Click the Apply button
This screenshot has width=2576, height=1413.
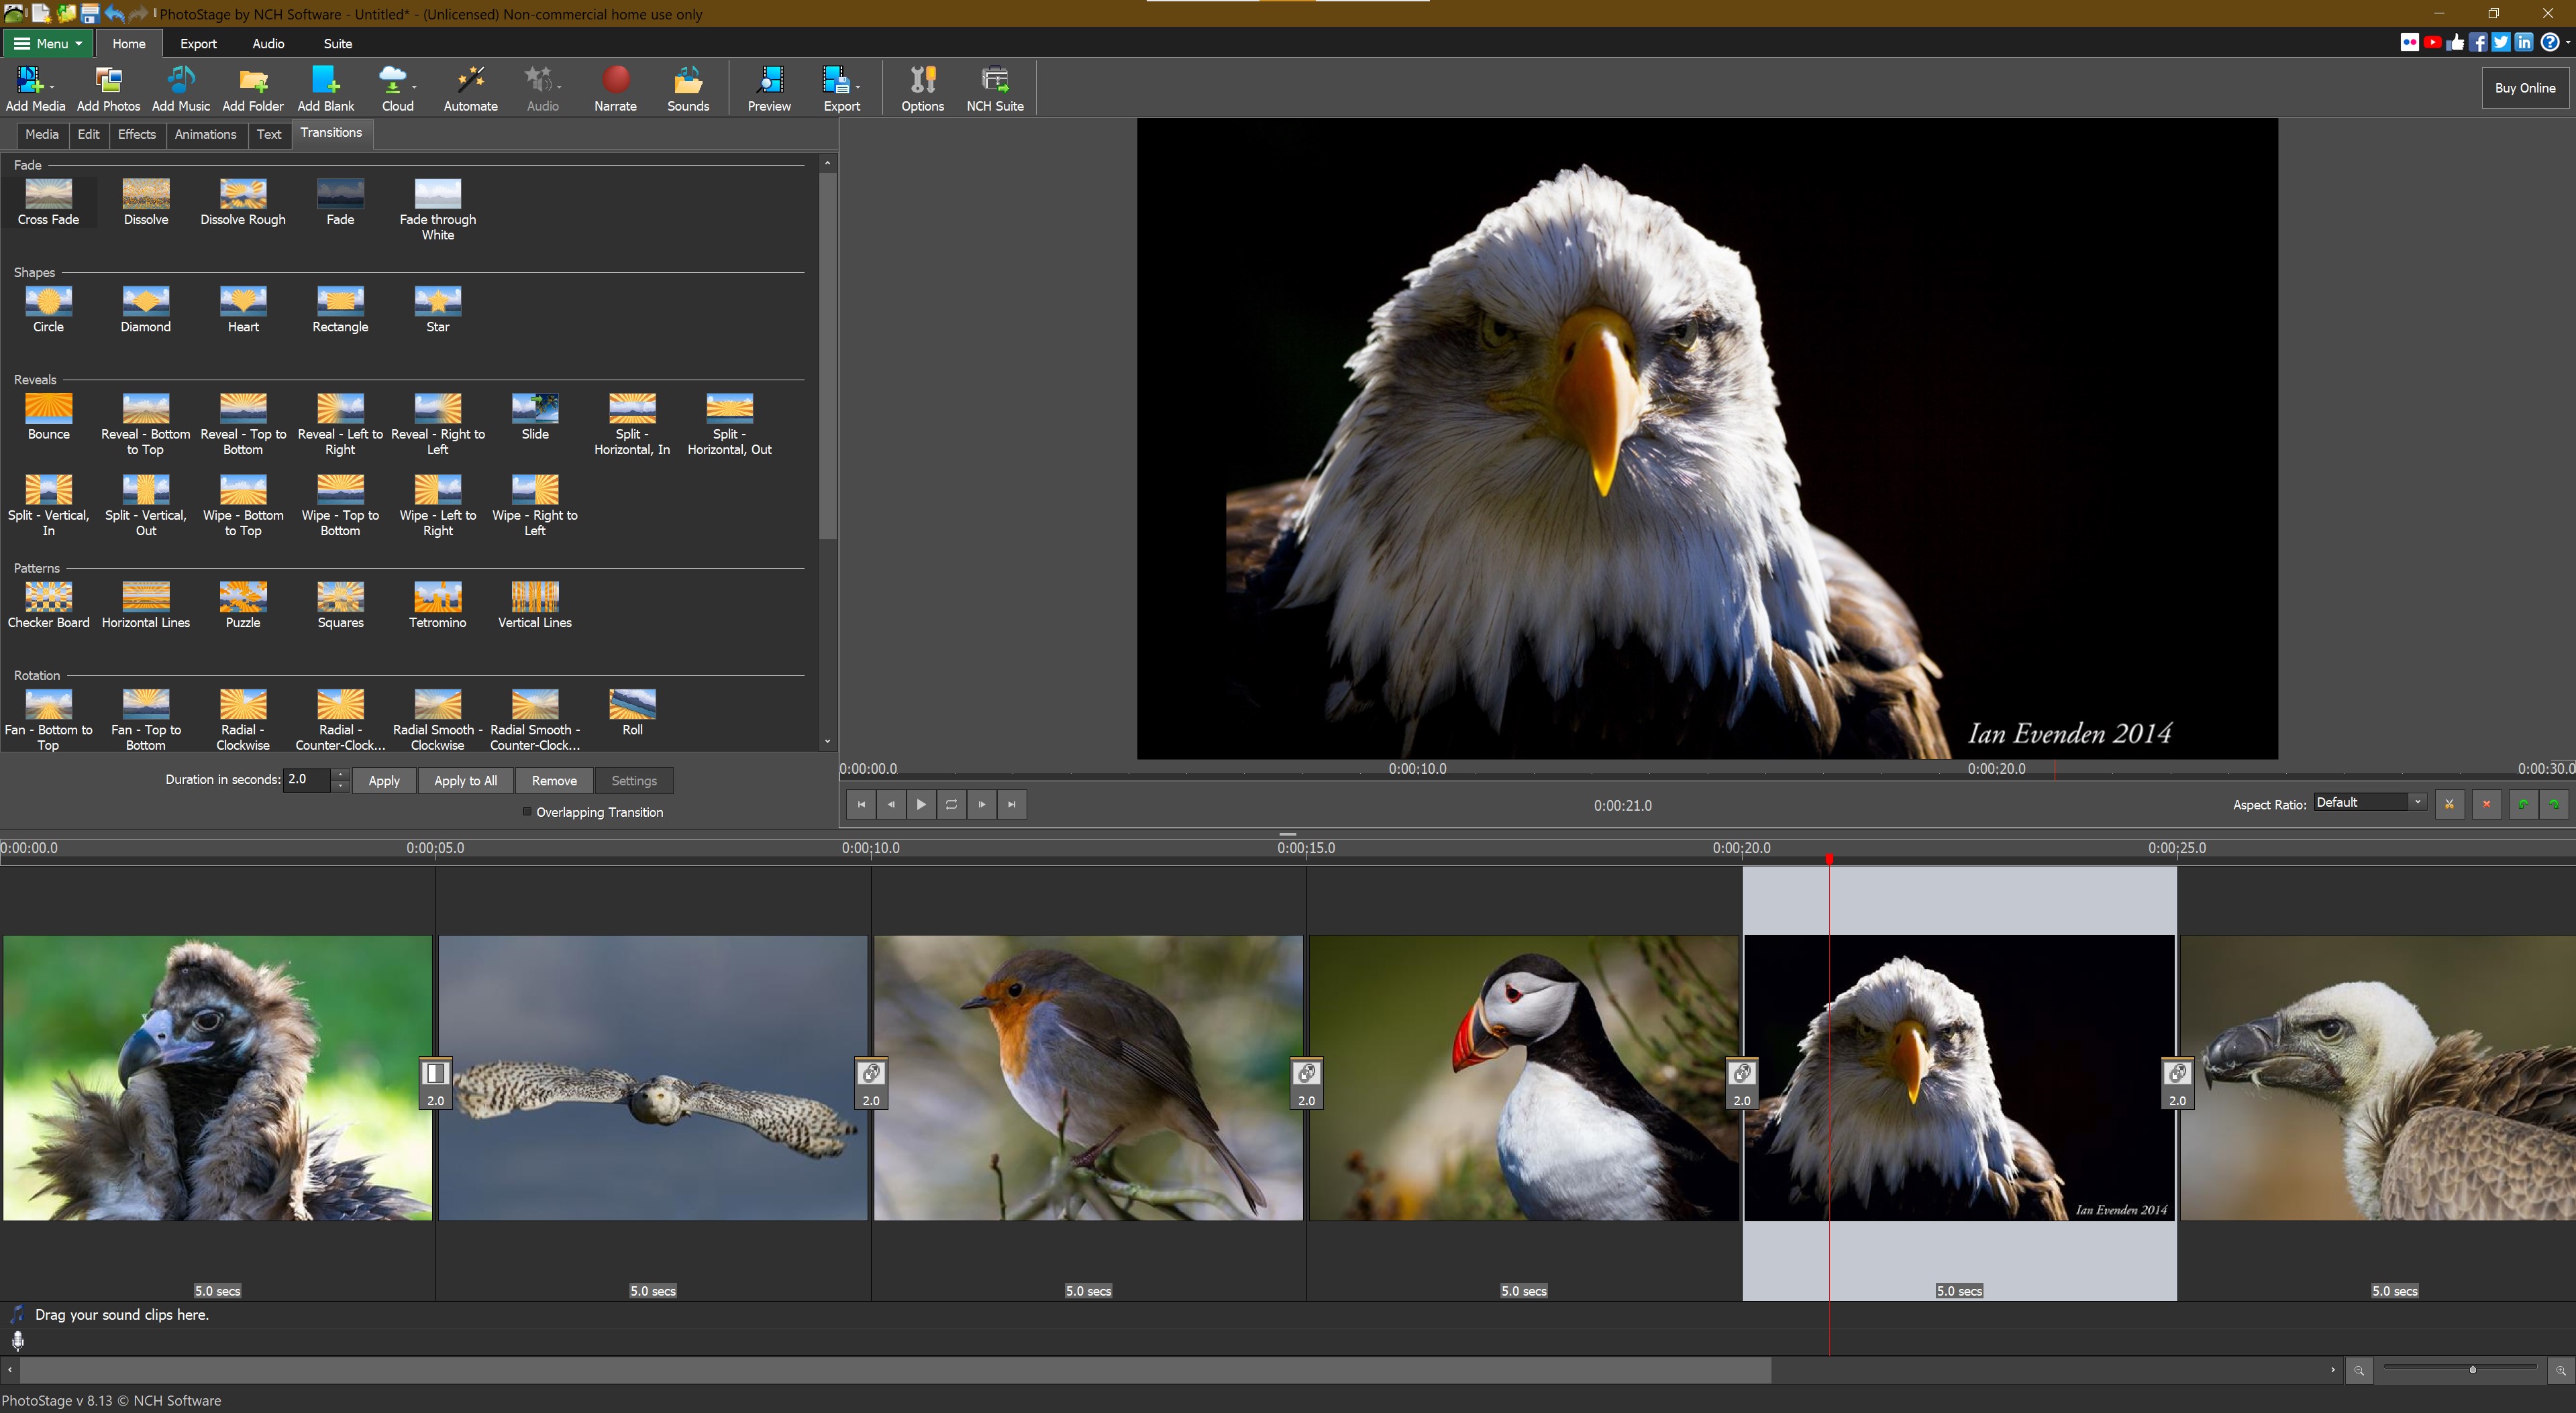(x=383, y=779)
